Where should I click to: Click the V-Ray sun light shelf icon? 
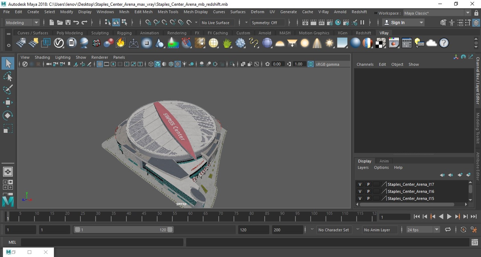(329, 43)
